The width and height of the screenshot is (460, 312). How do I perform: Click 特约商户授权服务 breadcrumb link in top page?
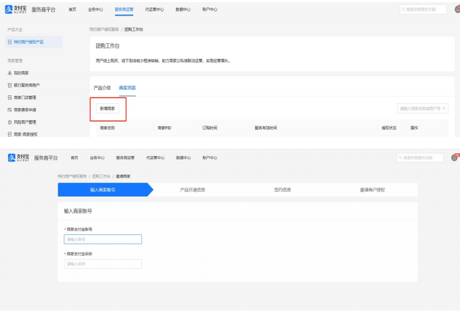[104, 30]
